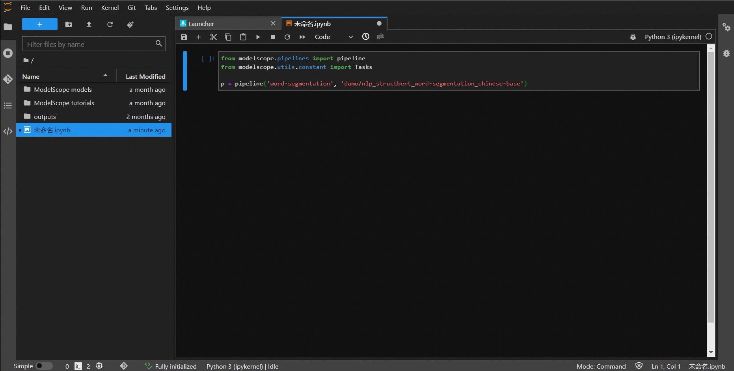Click the git toolbar button
Viewport: 734px width, 371px height.
tap(380, 36)
